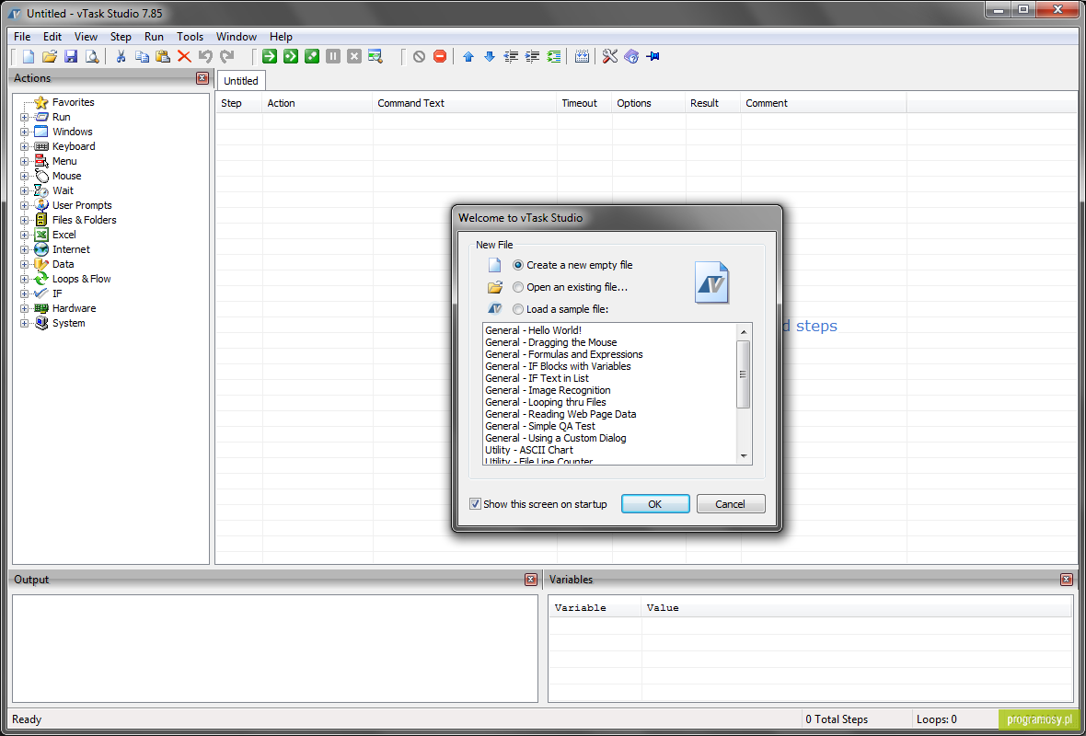Select Hardware in the Actions tree
Image resolution: width=1086 pixels, height=736 pixels.
point(75,309)
